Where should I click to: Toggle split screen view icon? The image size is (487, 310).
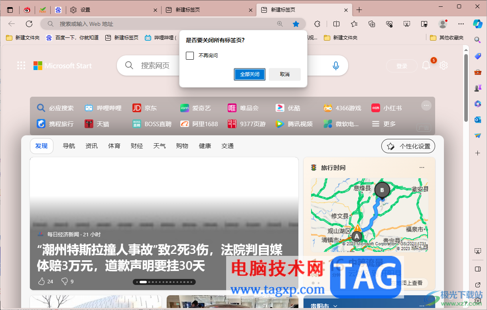click(336, 24)
